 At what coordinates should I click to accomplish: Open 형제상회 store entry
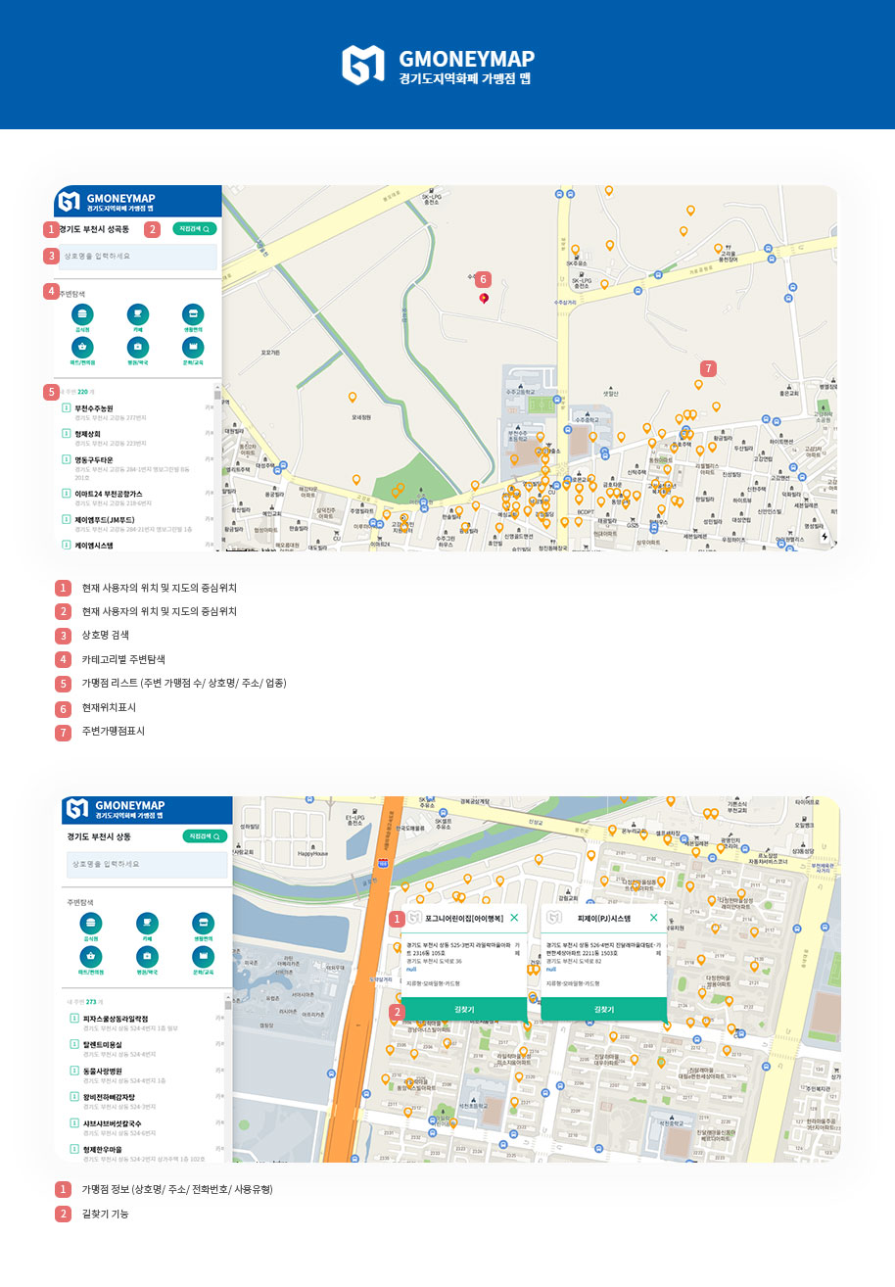[x=135, y=438]
